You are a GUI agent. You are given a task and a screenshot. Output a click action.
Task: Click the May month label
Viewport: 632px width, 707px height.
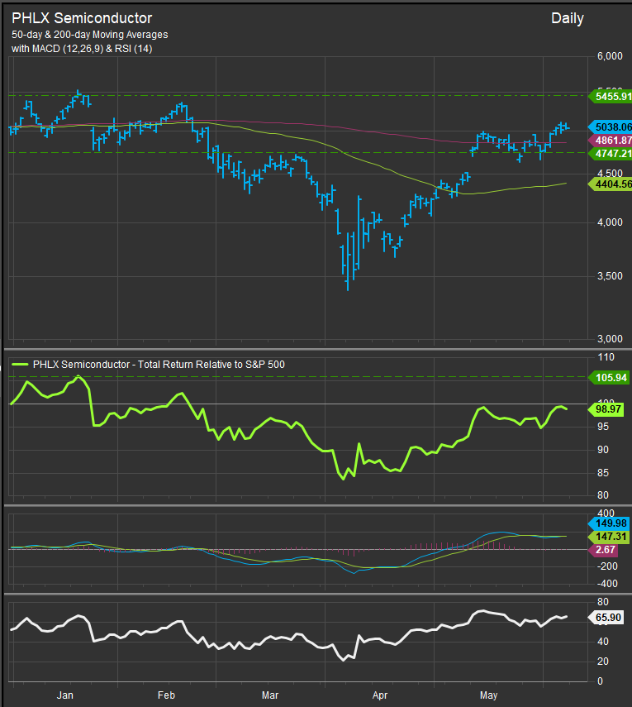click(x=489, y=695)
